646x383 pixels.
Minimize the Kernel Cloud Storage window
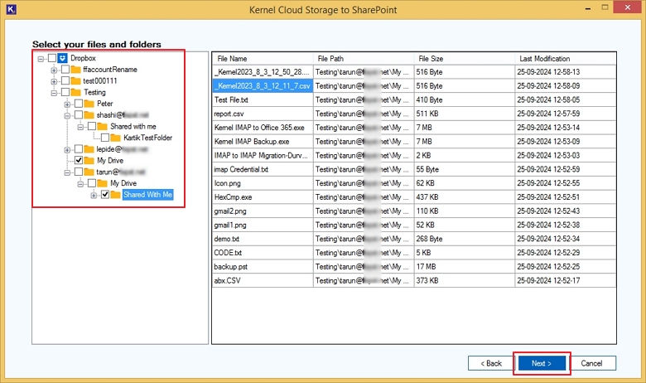point(588,7)
